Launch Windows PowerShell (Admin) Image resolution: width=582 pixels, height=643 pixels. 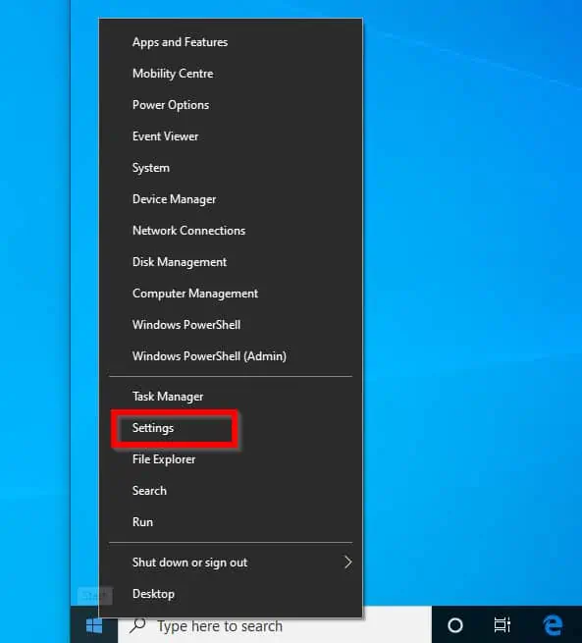coord(231,356)
